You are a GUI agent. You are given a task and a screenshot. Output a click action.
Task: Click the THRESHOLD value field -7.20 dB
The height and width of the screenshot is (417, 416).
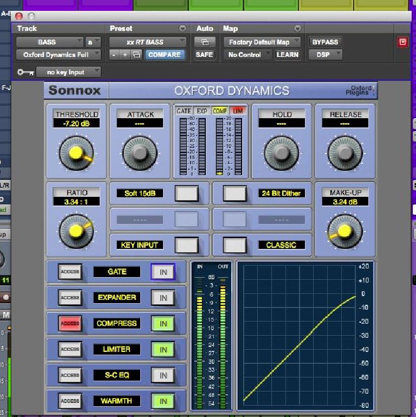click(76, 124)
